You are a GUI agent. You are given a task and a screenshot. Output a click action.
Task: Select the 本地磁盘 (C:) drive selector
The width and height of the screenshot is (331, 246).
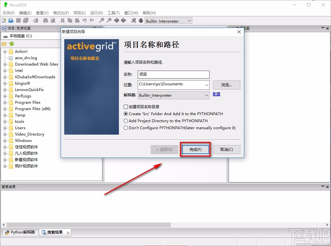pyautogui.click(x=31, y=36)
